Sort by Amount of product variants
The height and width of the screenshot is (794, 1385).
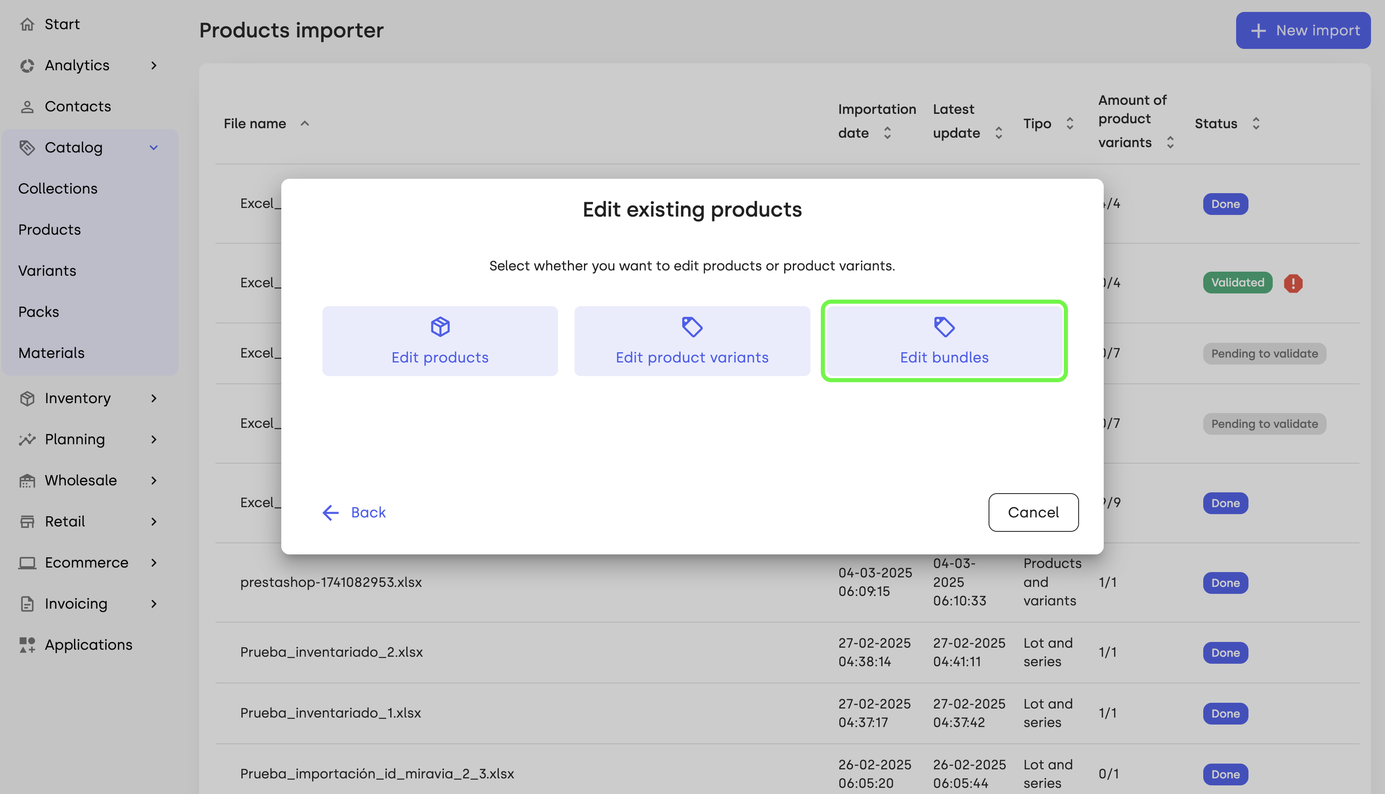coord(1170,142)
